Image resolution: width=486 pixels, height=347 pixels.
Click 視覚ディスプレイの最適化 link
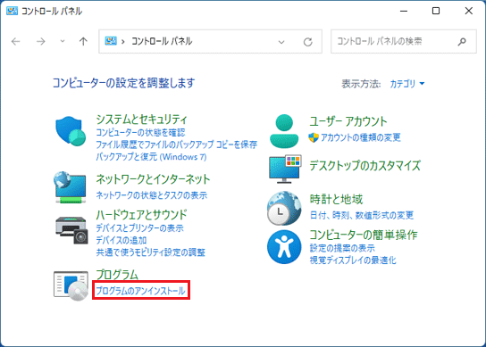[x=353, y=260]
